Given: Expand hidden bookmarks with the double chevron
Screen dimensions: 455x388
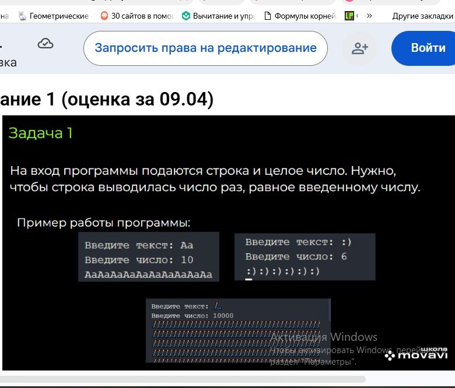Looking at the screenshot, I should pyautogui.click(x=369, y=16).
